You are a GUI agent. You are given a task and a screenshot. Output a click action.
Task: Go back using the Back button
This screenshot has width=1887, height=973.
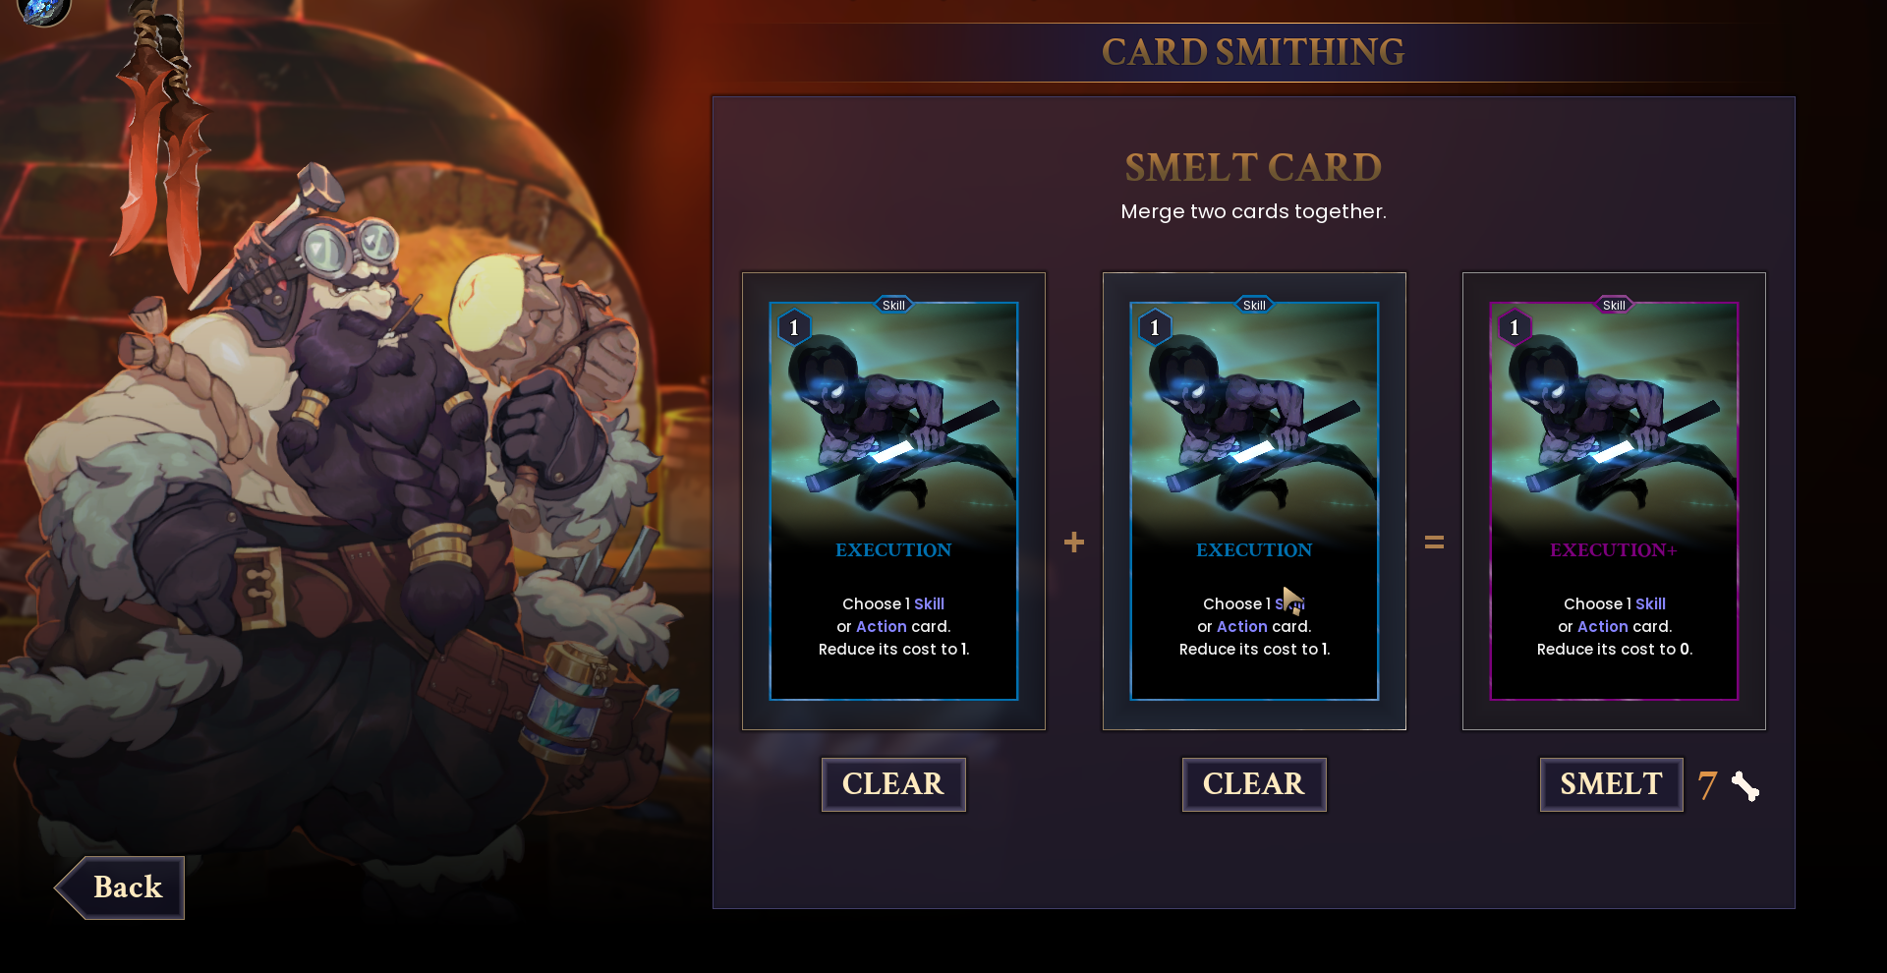(x=120, y=887)
